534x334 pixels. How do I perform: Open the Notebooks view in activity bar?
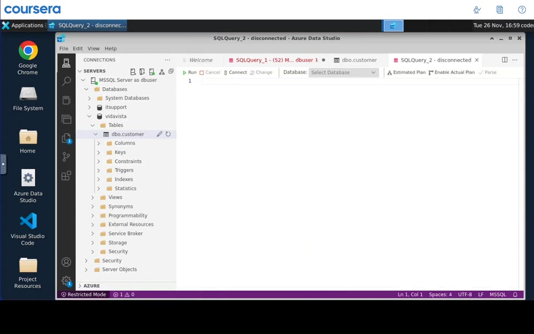tap(66, 100)
